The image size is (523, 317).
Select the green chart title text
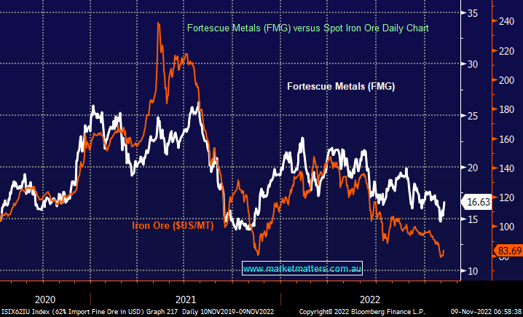click(x=308, y=28)
